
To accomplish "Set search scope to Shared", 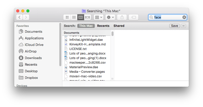I will pyautogui.click(x=119, y=26).
